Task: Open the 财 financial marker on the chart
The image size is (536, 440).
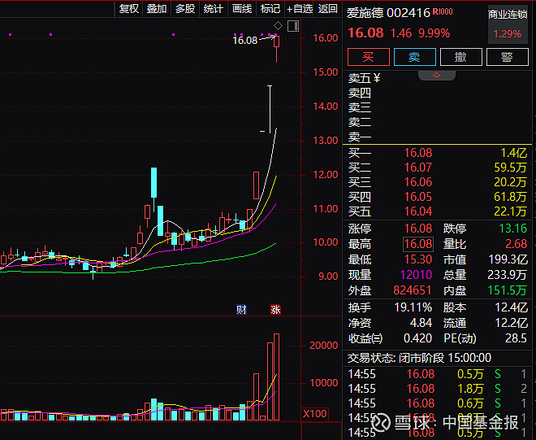Action: pos(241,309)
